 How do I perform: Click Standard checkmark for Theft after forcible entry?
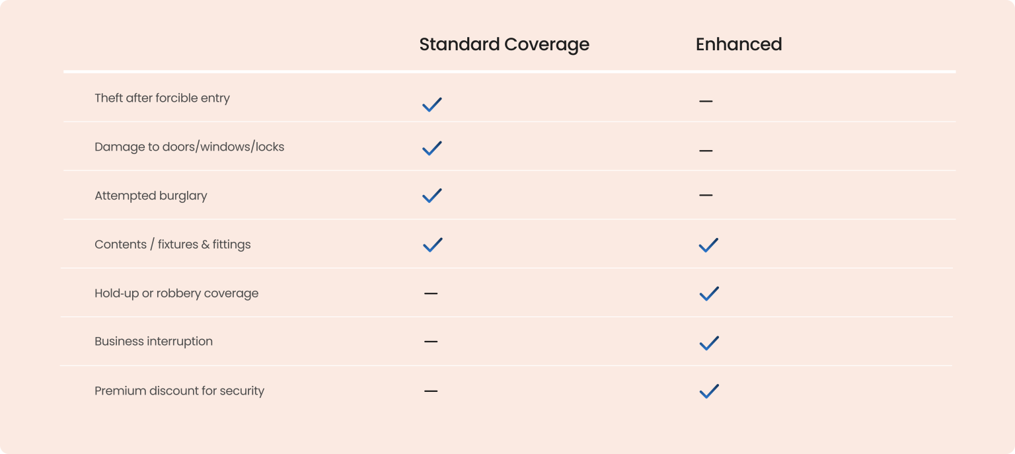pos(432,104)
